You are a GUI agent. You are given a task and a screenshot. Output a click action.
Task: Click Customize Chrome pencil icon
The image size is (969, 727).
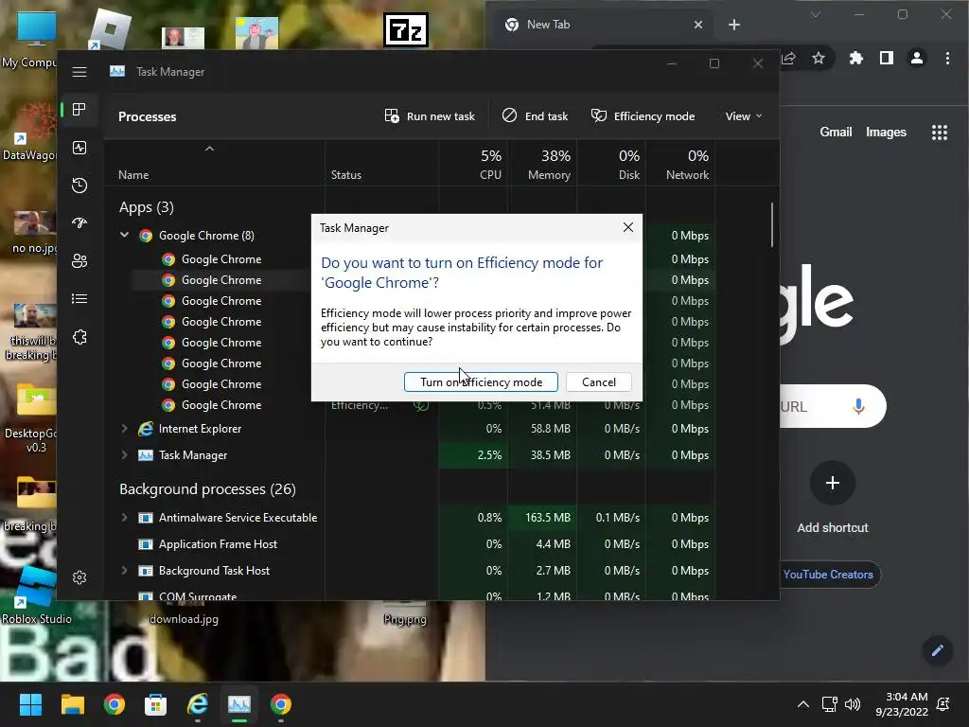tap(938, 649)
